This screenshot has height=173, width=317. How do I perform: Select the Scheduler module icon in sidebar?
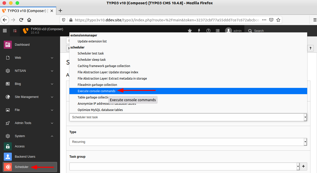pyautogui.click(x=8, y=167)
